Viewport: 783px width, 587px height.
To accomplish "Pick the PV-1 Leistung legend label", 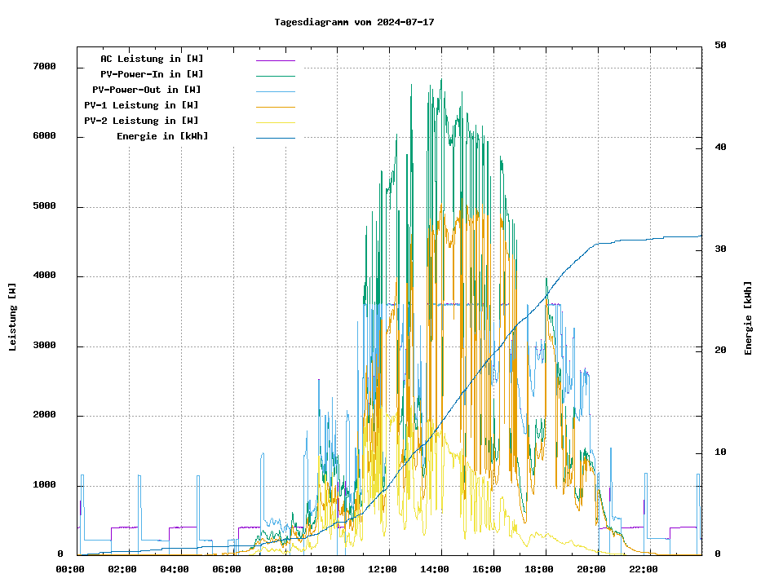I will [x=141, y=105].
